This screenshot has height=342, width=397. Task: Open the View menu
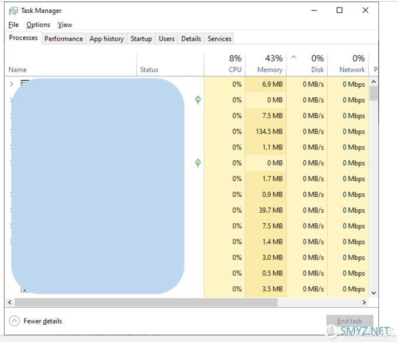(65, 24)
